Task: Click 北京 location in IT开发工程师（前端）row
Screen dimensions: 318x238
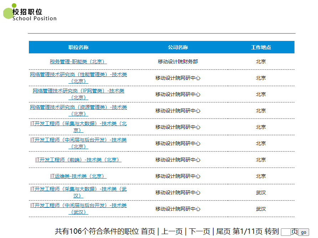Action: click(261, 160)
